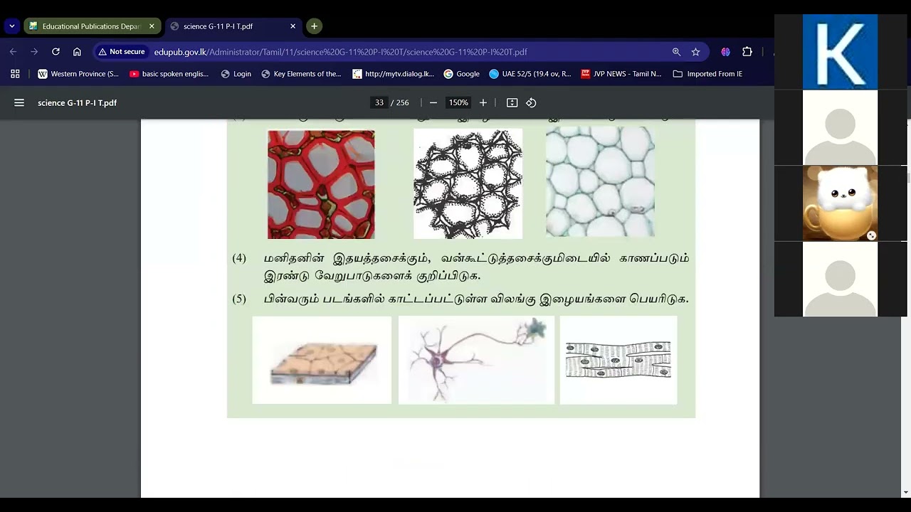Open basic spoken english bookmark
911x512 pixels.
click(x=169, y=74)
